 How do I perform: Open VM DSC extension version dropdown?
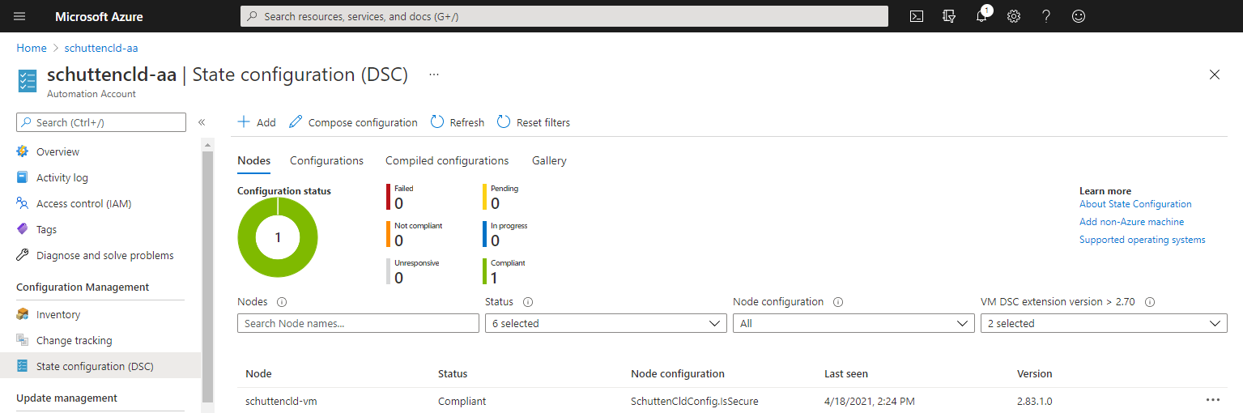coord(1103,323)
